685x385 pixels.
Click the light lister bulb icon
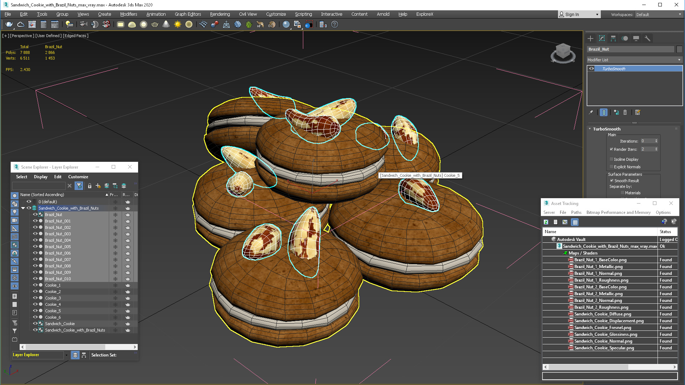click(x=69, y=24)
